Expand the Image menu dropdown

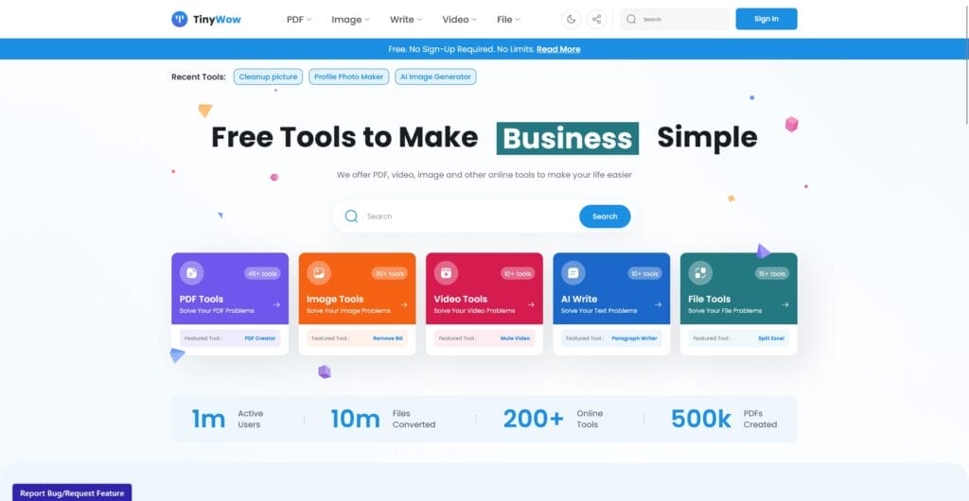tap(350, 19)
